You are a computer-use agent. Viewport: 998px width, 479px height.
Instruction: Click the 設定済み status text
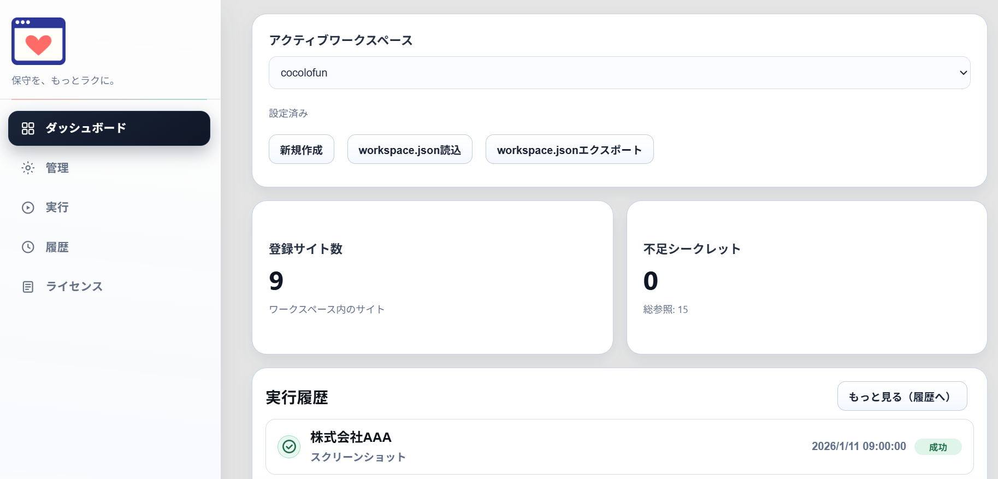click(x=288, y=113)
